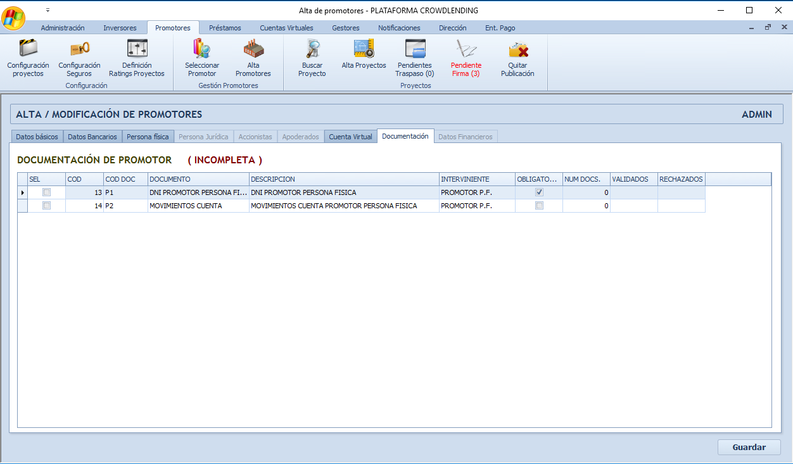Maximize the main application window
Screen dimensions: 793x464
click(749, 10)
